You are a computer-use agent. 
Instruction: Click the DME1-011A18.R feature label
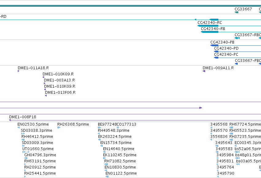tap(33, 68)
